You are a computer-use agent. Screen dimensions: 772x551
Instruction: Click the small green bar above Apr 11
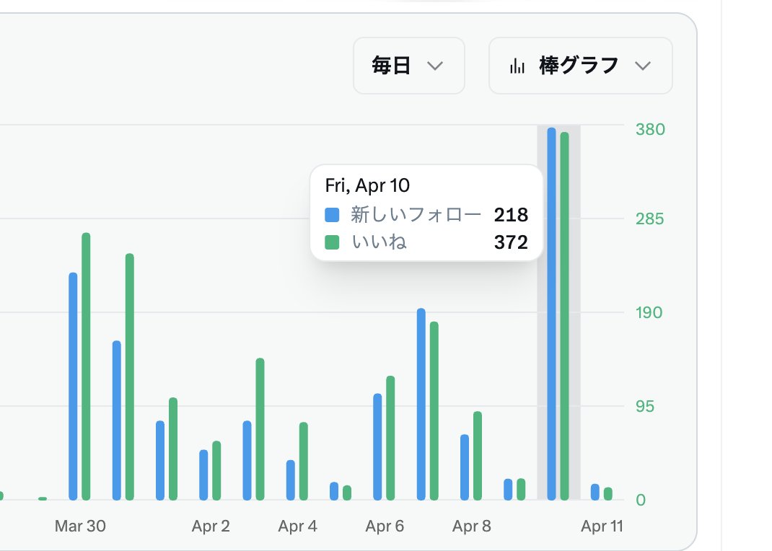tap(608, 493)
